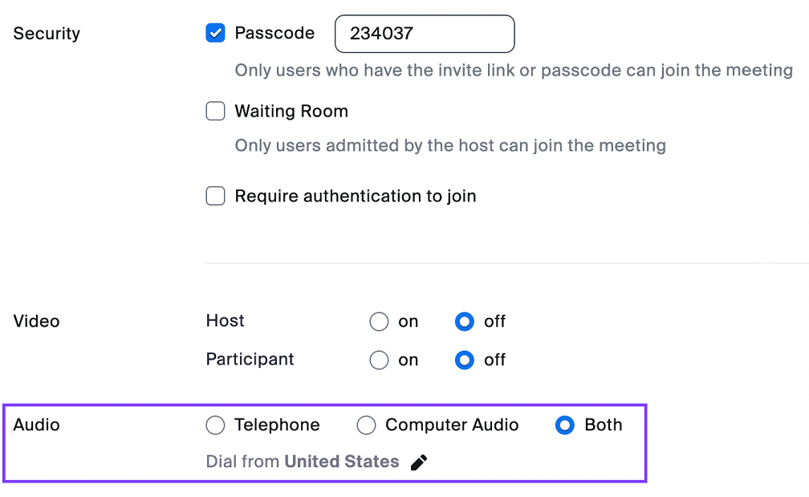Click inside the passcode input field
809x497 pixels.
(424, 34)
